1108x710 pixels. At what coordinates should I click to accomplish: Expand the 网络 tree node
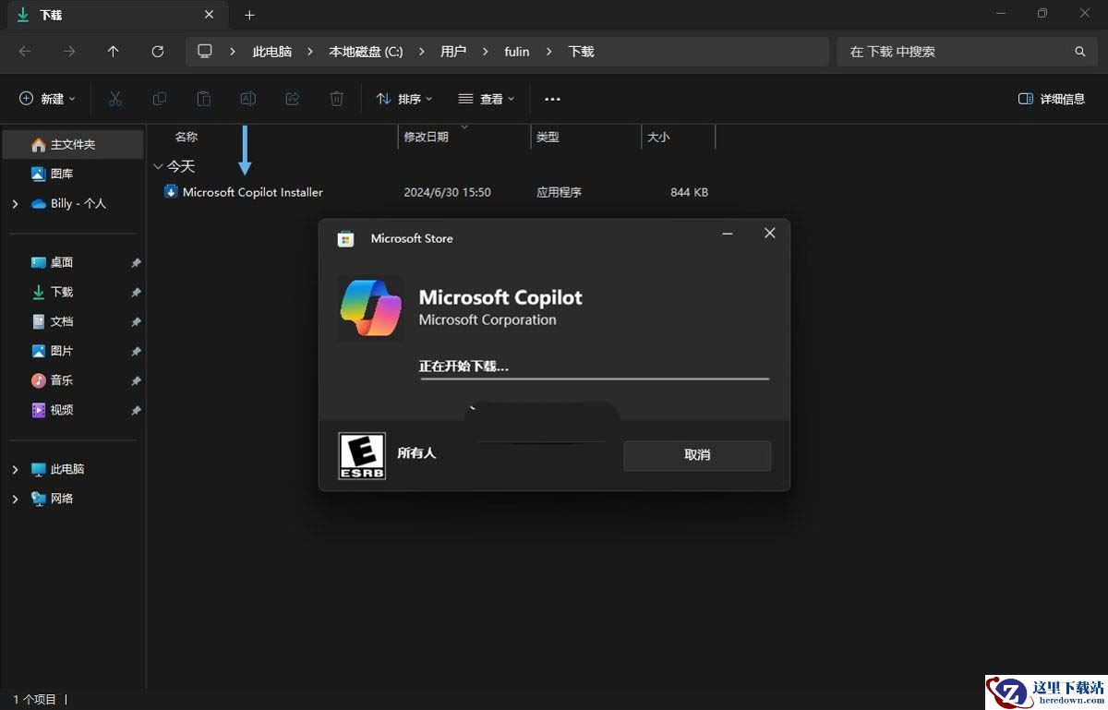pyautogui.click(x=15, y=499)
